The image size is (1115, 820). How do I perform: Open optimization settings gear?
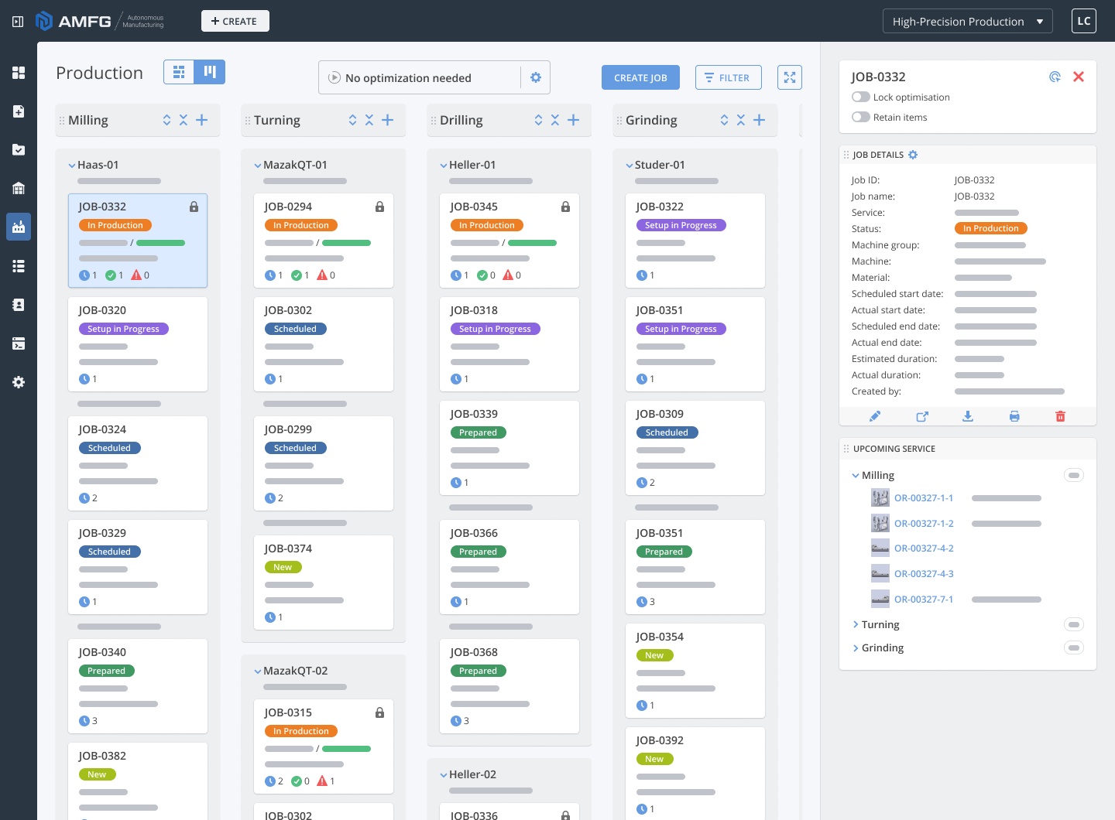pos(536,77)
